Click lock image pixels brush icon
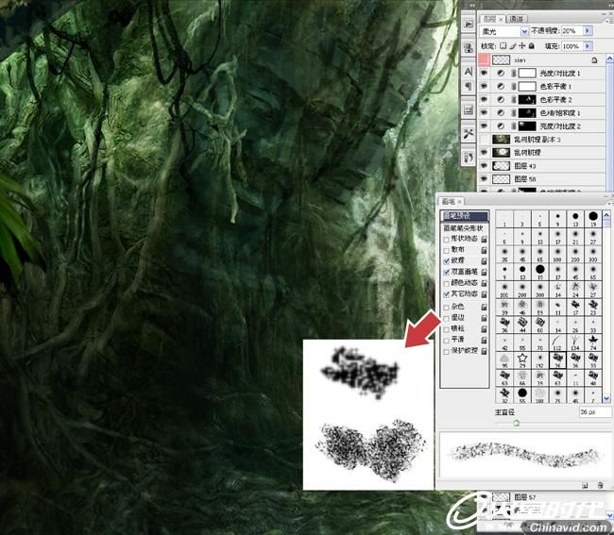The image size is (614, 535). pyautogui.click(x=513, y=45)
